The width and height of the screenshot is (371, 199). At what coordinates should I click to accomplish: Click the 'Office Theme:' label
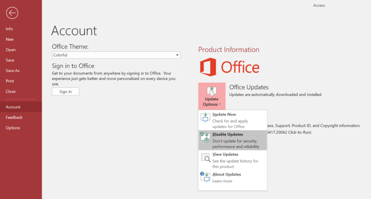pos(70,47)
